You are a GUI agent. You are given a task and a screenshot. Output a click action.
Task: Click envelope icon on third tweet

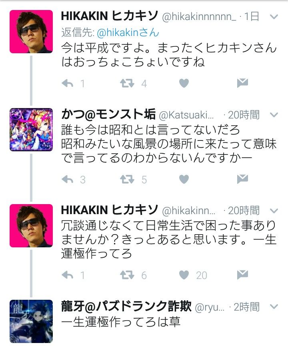tap(242, 275)
